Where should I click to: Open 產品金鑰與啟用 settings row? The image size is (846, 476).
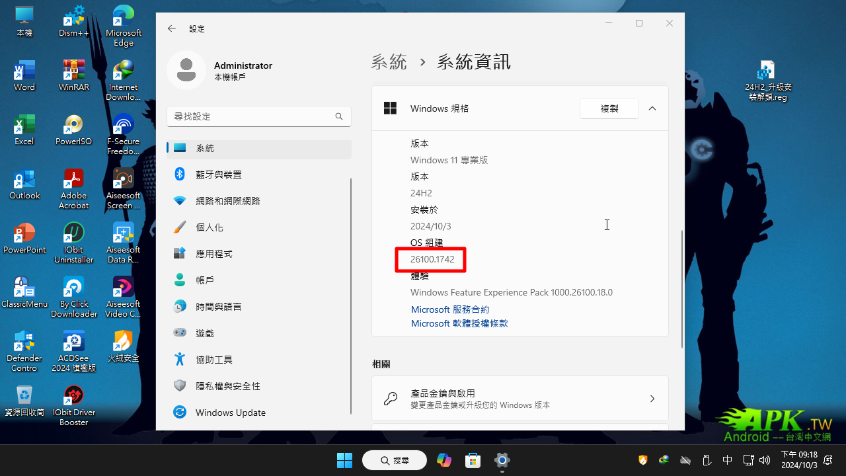tap(520, 399)
